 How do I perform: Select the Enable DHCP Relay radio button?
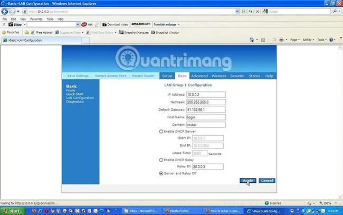point(161,160)
